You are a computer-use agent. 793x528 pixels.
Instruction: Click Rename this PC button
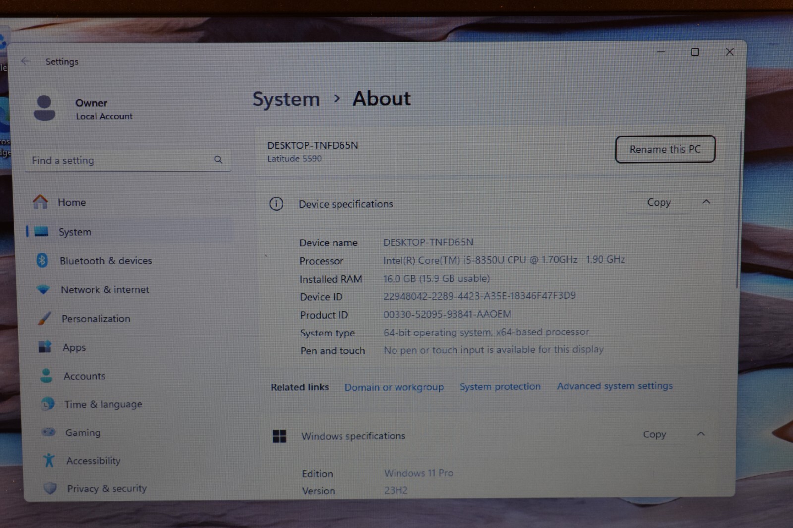tap(665, 149)
